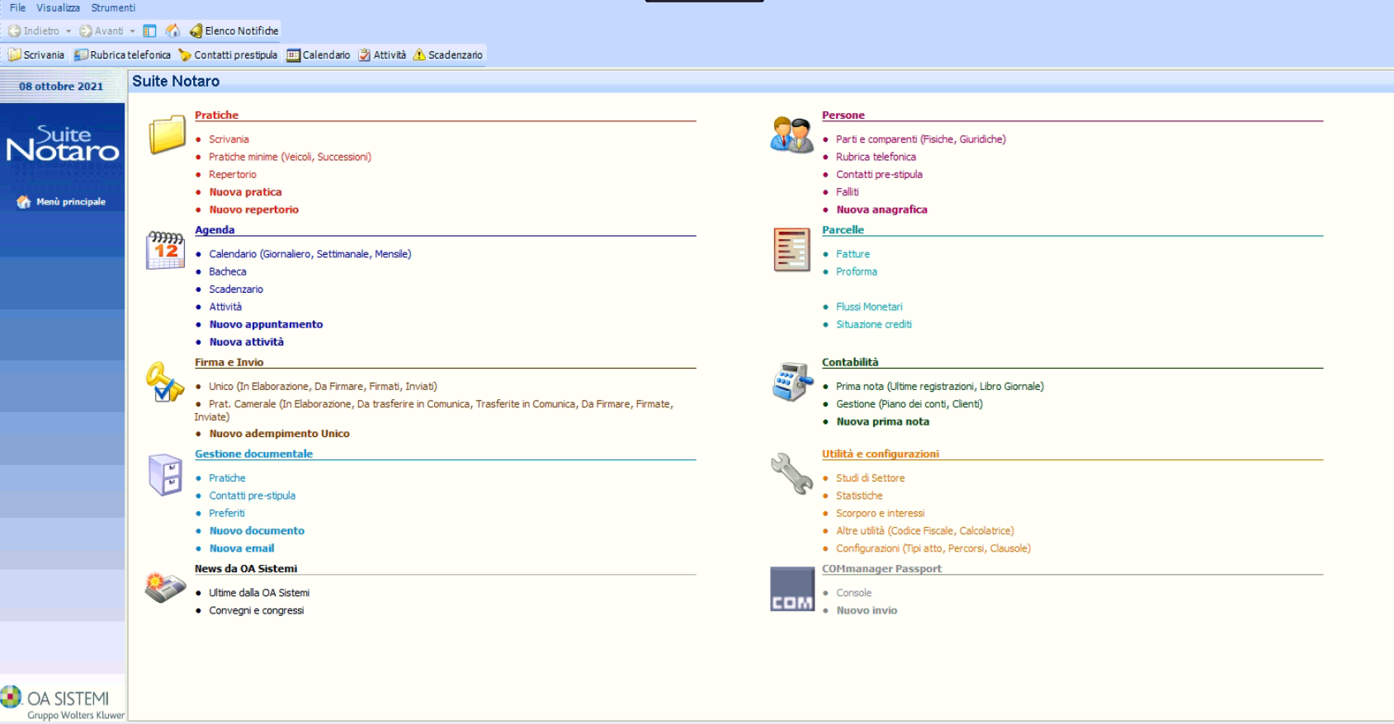
Task: Open Scrivania from the shortcut toolbar
Action: (x=36, y=54)
